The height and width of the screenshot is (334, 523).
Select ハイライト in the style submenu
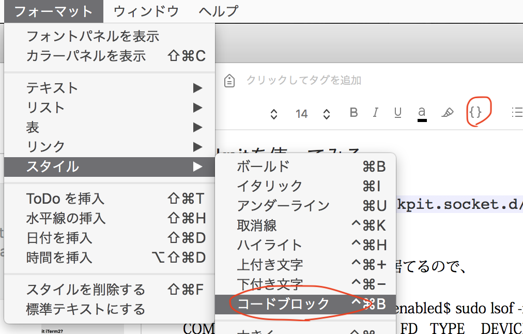[305, 245]
